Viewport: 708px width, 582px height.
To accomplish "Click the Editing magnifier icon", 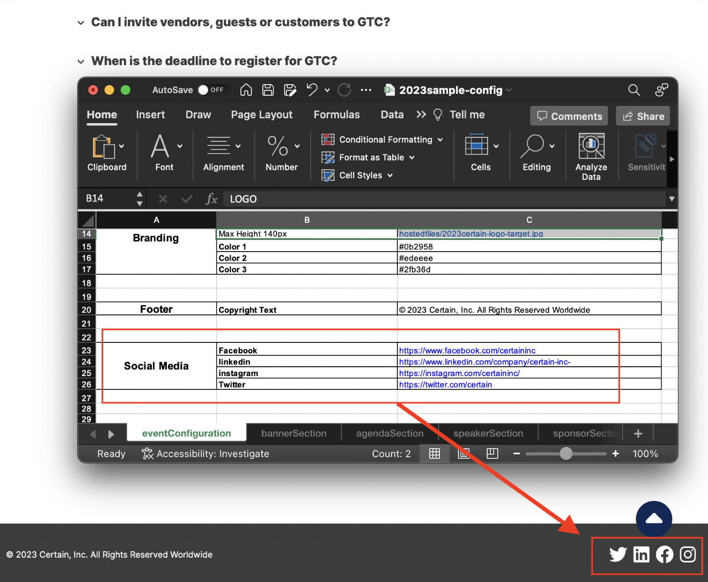I will 532,146.
